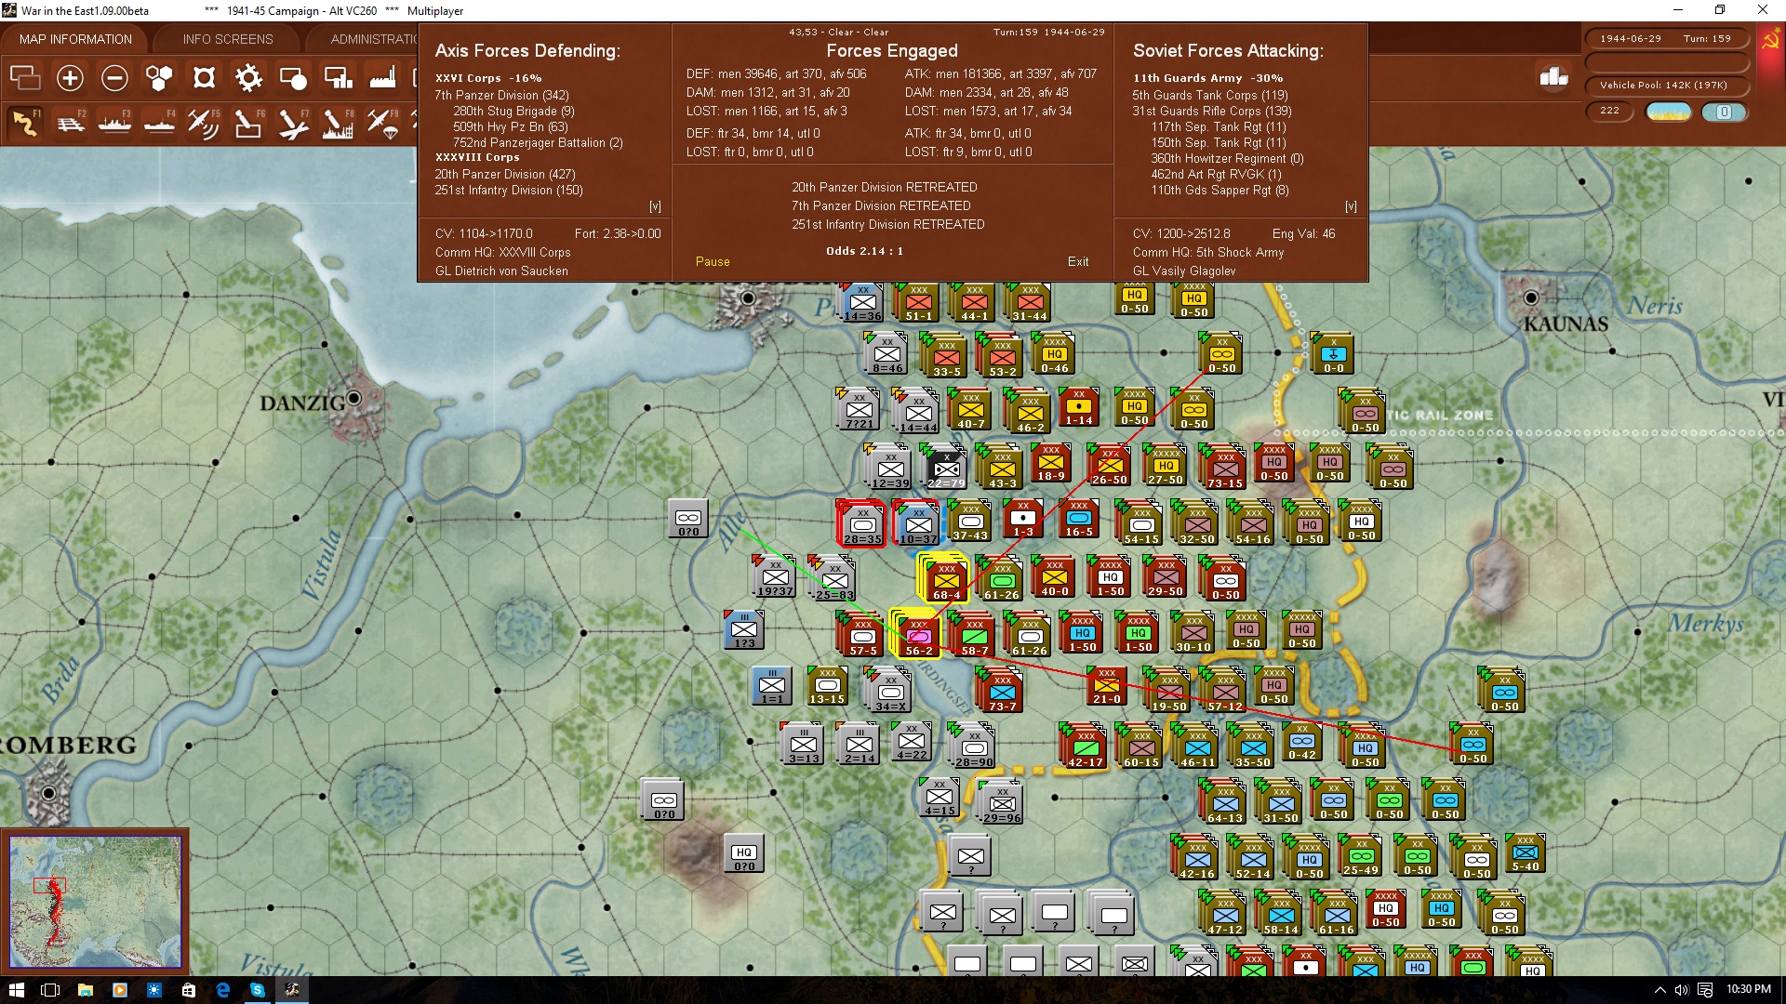The width and height of the screenshot is (1786, 1004).
Task: Zoom in the map with plus icon
Action: click(x=70, y=78)
